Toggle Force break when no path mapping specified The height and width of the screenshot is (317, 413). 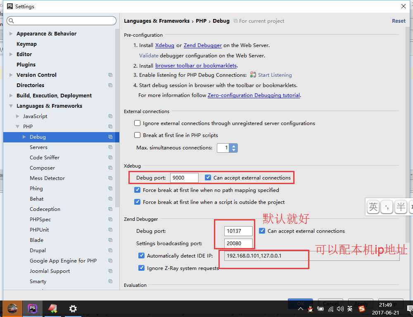(137, 190)
